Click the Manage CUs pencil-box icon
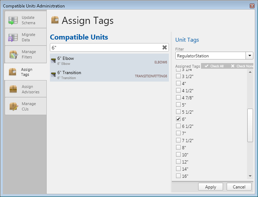Screen dimensions: 258x197 tap(13, 106)
